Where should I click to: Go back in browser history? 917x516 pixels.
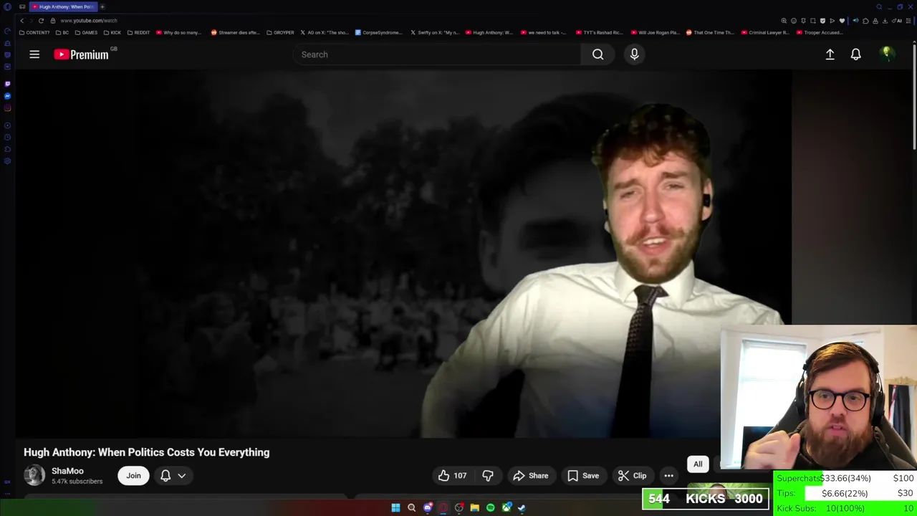(21, 21)
